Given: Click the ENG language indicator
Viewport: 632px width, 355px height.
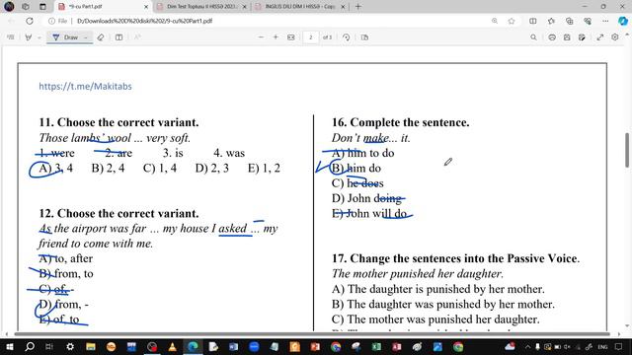Looking at the screenshot, I should (602, 346).
